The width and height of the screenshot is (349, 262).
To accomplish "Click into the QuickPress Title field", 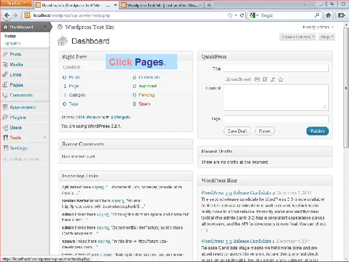I will [x=275, y=68].
